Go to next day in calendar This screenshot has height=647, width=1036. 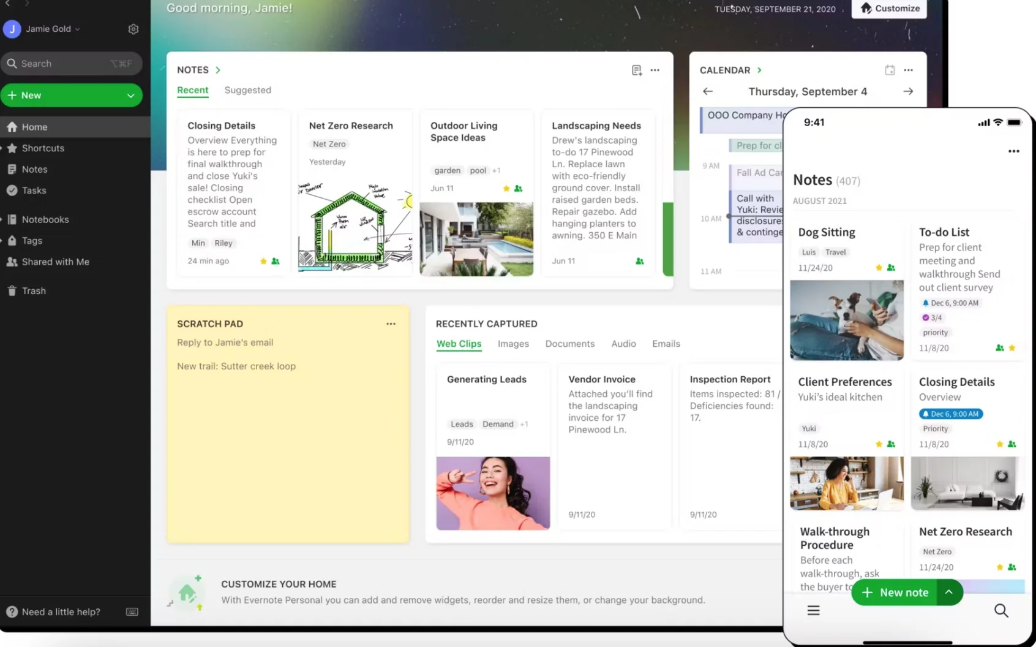(908, 91)
